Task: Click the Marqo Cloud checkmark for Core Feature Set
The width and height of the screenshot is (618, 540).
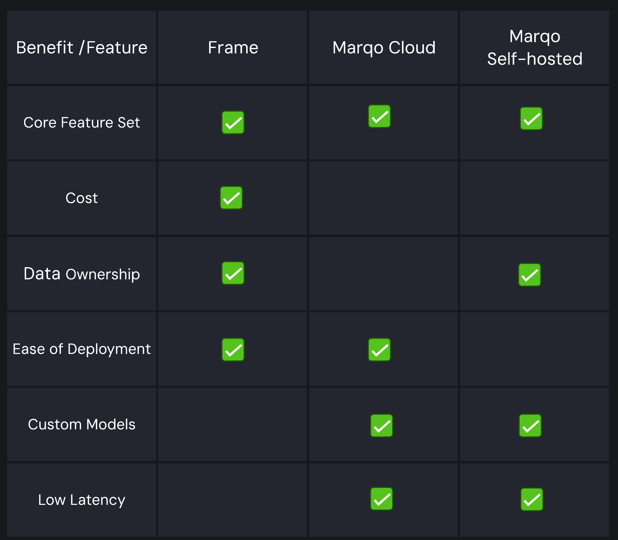Action: coord(379,116)
